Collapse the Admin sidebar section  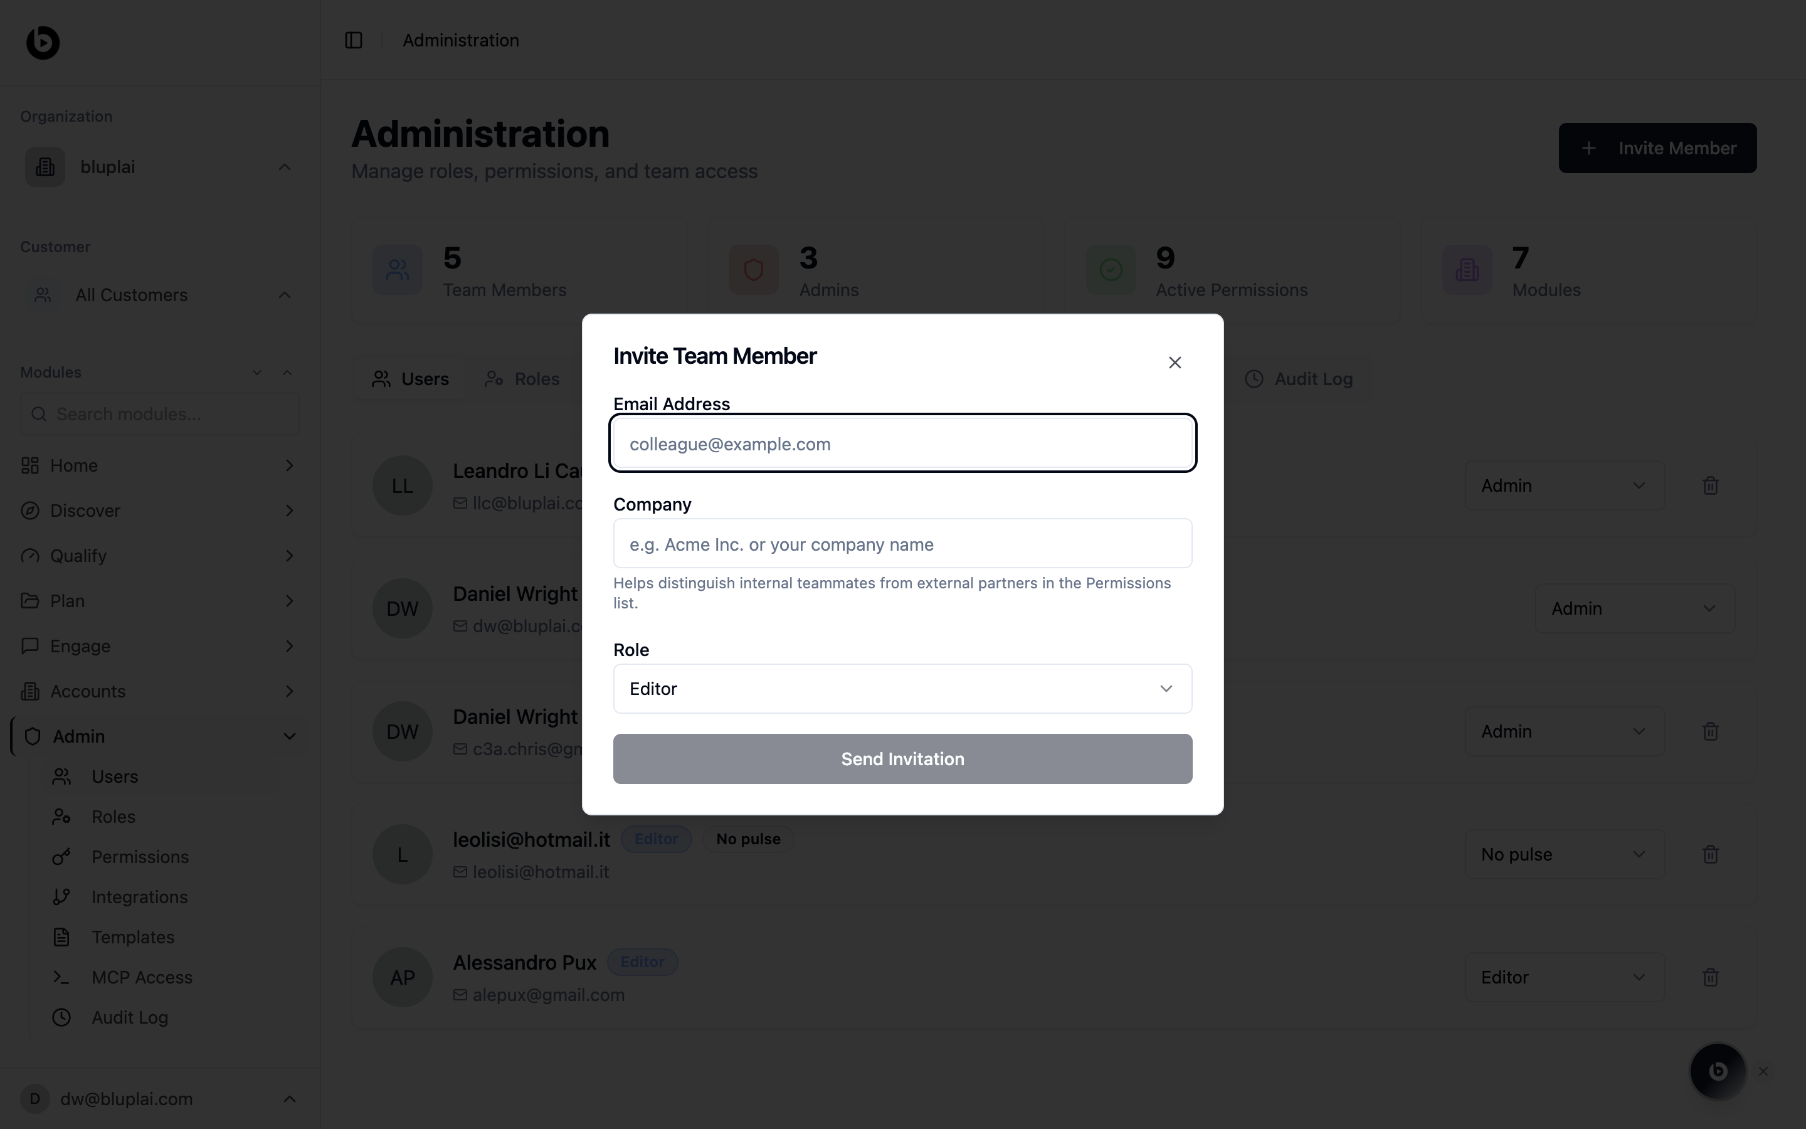(290, 736)
